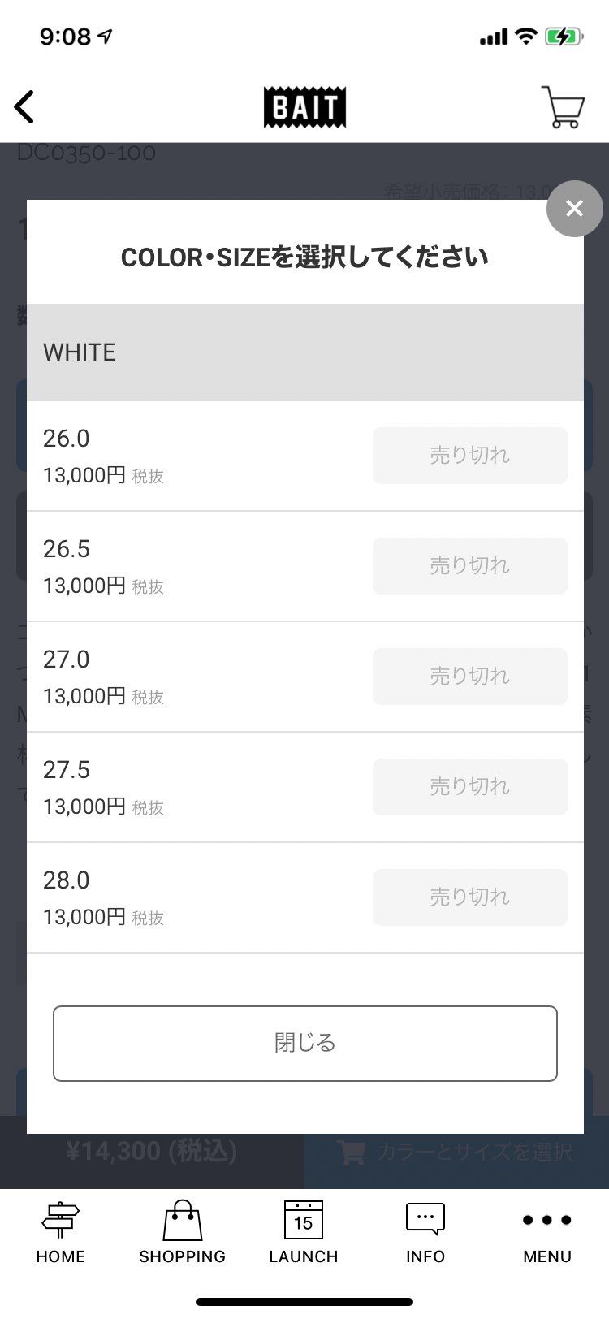Tap the ¥14,300 (税込) price label

tap(152, 1152)
